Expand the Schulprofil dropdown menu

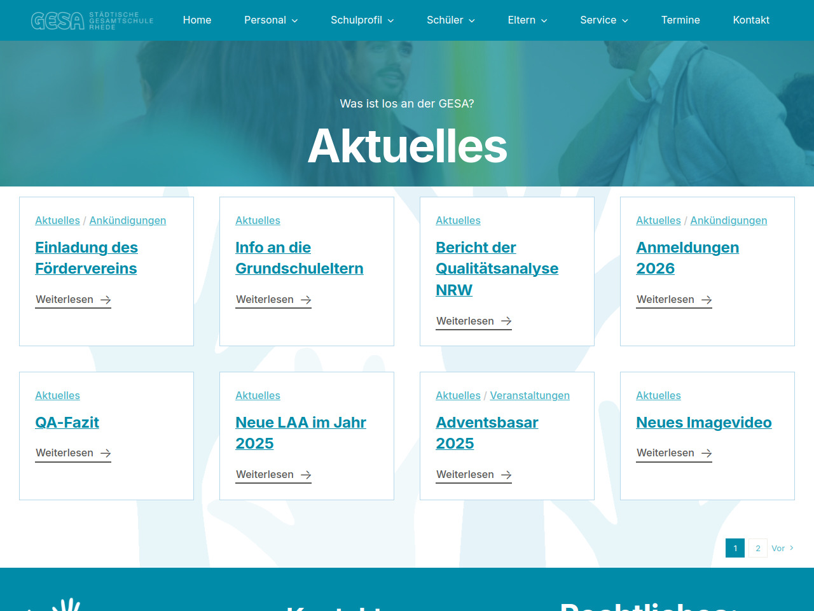point(362,20)
